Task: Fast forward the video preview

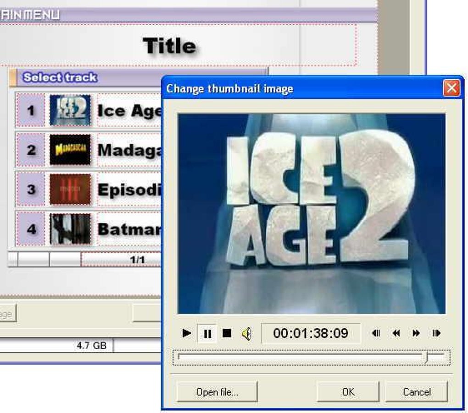Action: 416,333
